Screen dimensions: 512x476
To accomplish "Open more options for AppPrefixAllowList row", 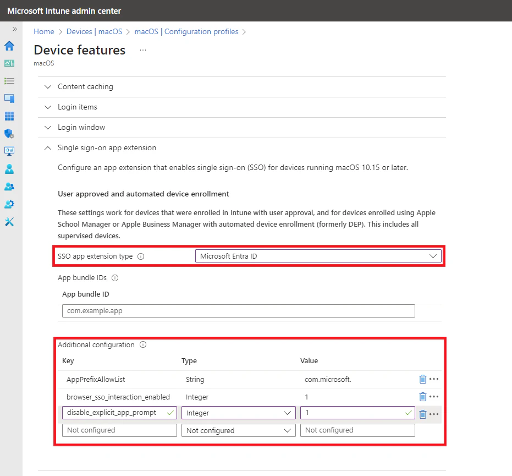I will pos(433,379).
